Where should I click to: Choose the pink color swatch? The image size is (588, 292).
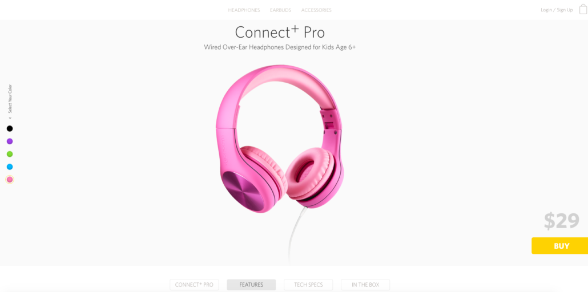click(10, 180)
